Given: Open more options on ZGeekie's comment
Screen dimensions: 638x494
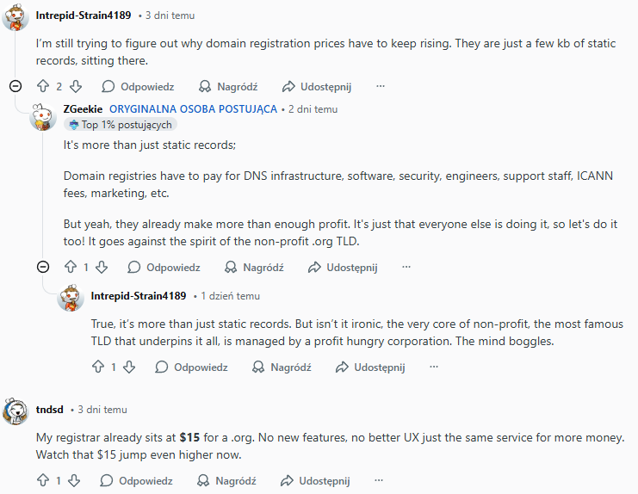Looking at the screenshot, I should pos(408,268).
